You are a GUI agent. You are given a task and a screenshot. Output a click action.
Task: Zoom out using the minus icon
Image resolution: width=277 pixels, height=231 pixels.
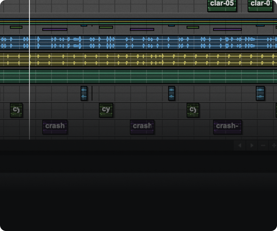[263, 145]
